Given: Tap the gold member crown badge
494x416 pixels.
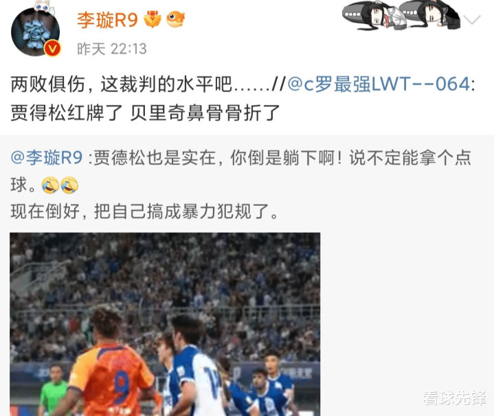Looking at the screenshot, I should (x=153, y=19).
